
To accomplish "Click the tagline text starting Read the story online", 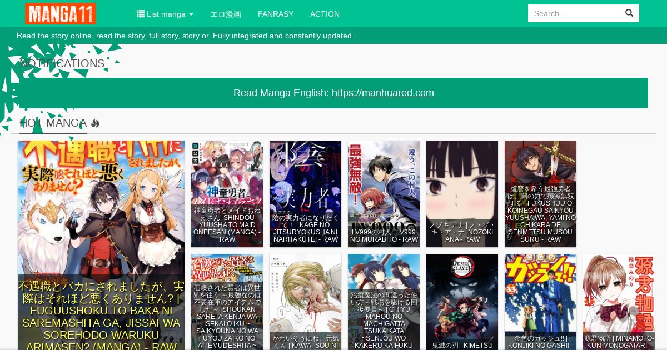I will tap(185, 36).
